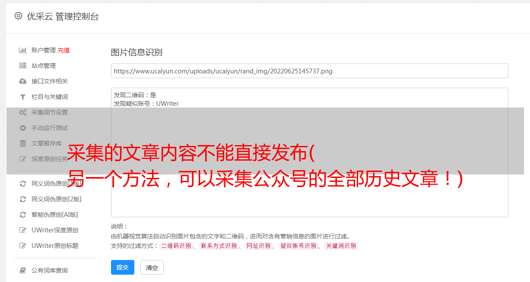Click inside the recognition result text area
This screenshot has width=530, height=282.
click(x=309, y=152)
